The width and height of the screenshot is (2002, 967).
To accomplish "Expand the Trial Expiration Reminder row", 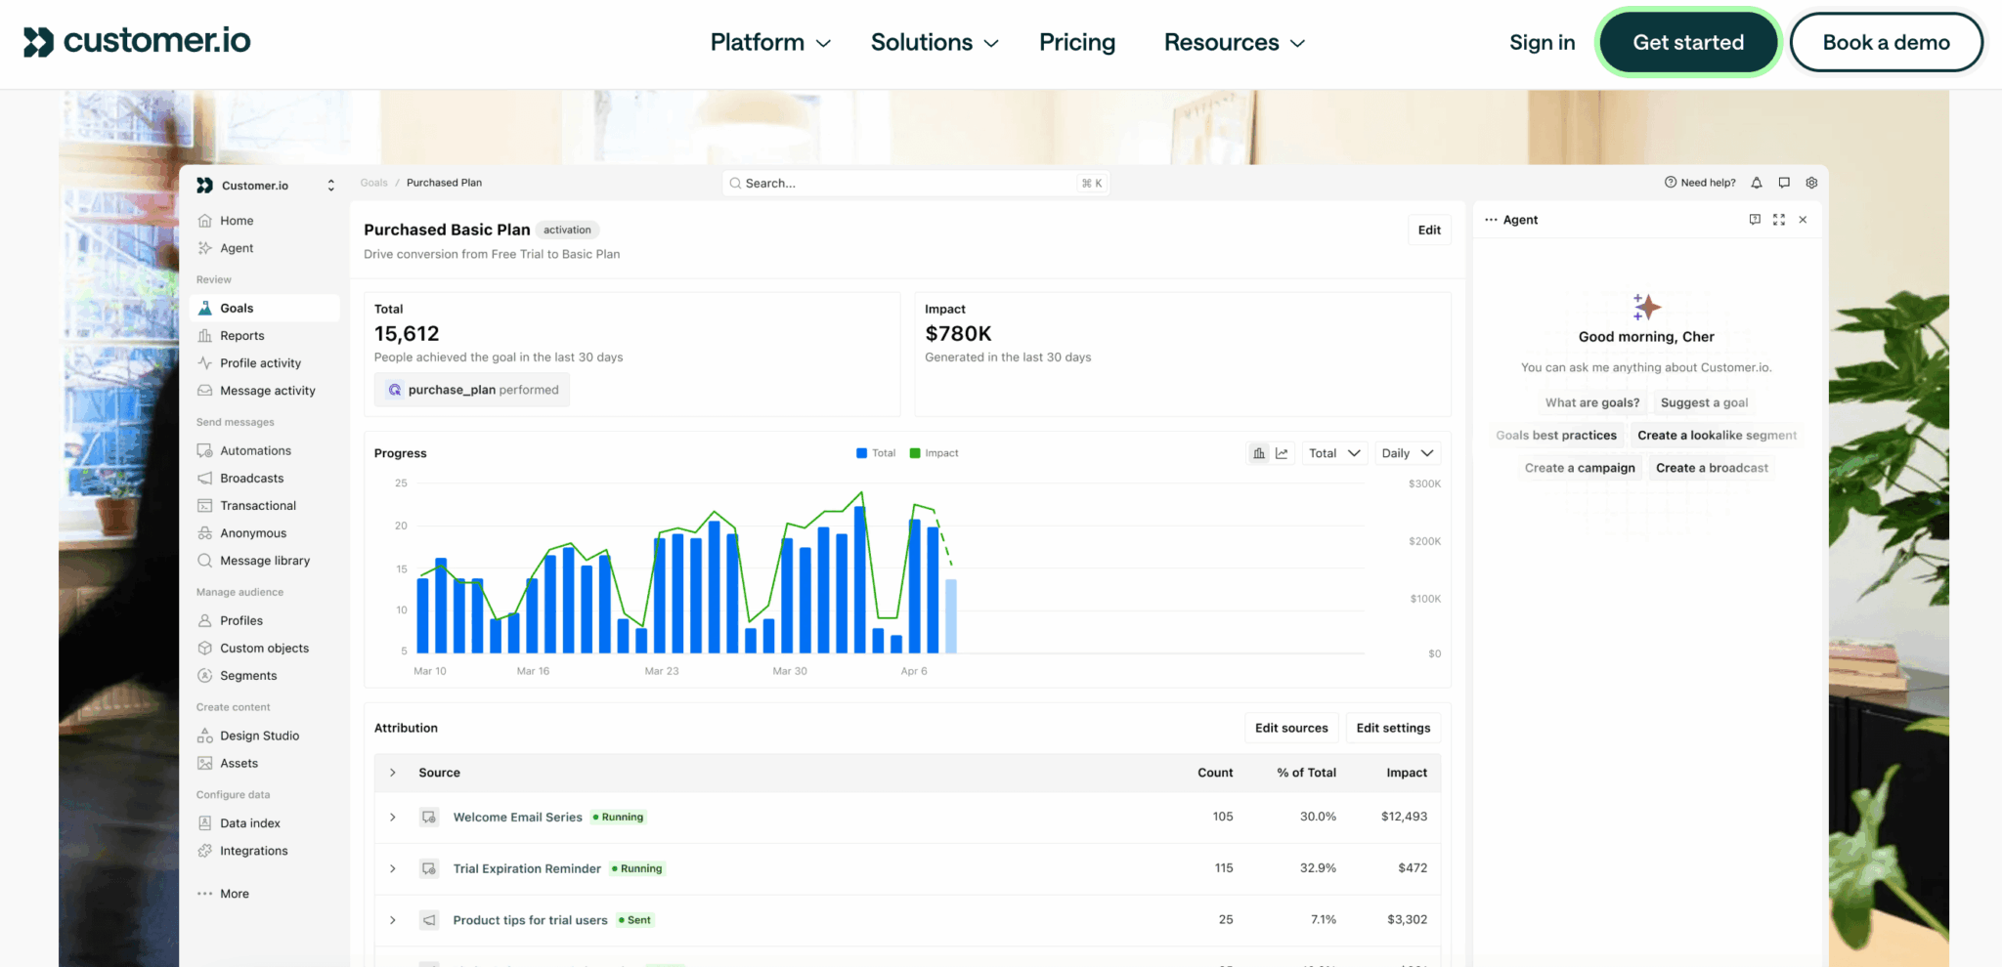I will (393, 868).
